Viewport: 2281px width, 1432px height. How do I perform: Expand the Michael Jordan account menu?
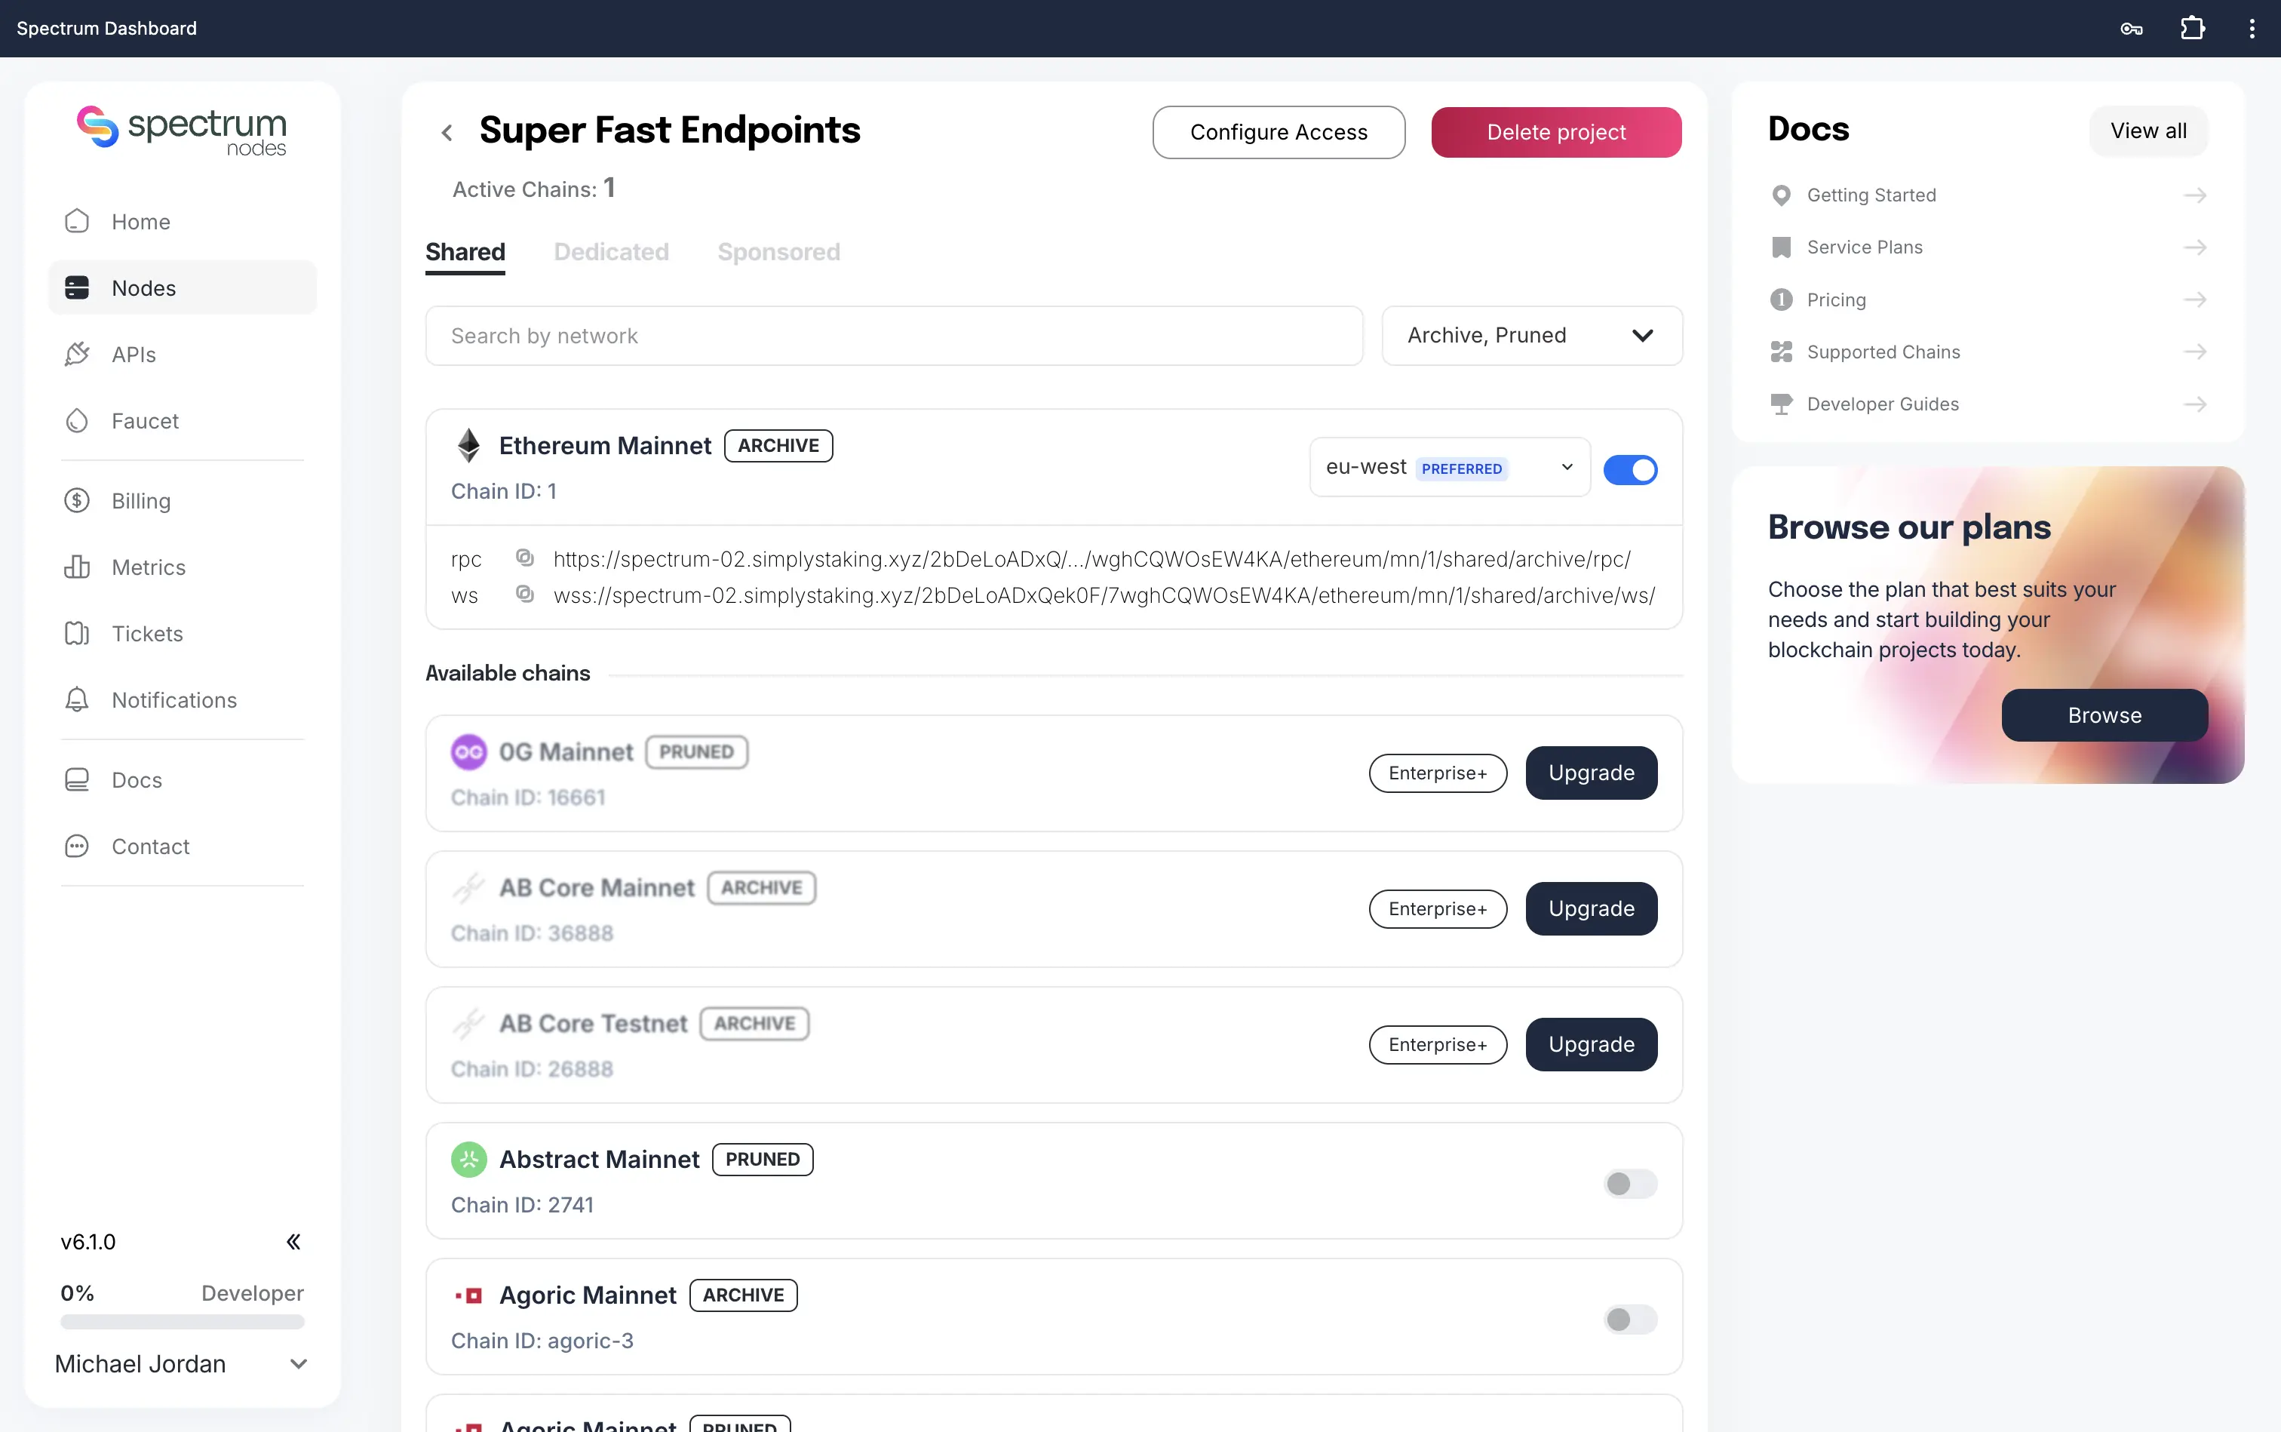(182, 1364)
